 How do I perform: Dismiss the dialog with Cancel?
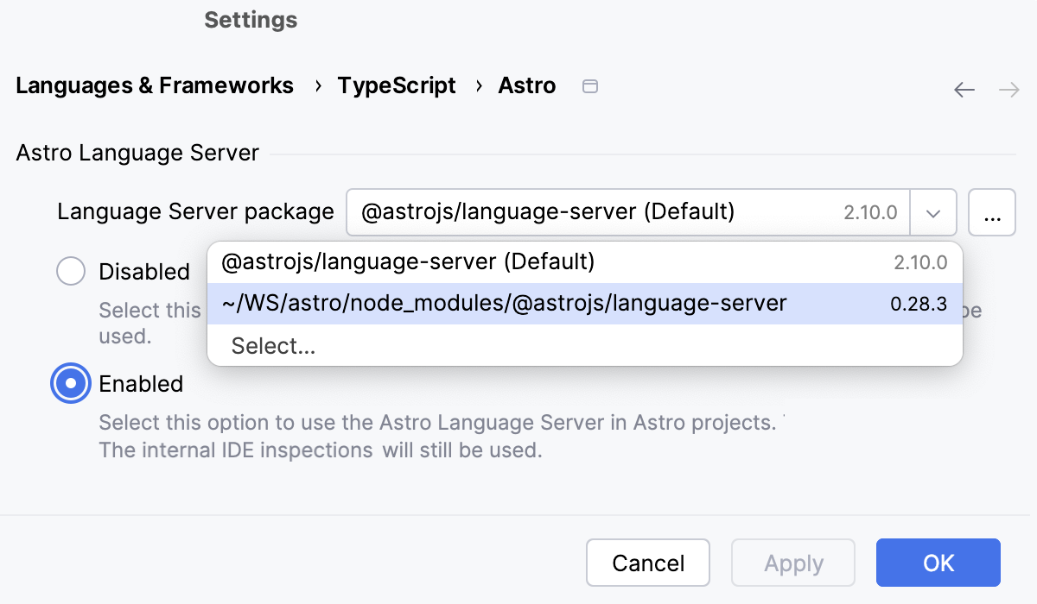[647, 563]
